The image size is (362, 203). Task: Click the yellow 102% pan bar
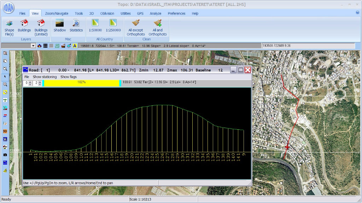pos(82,83)
